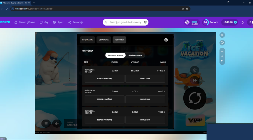Copy link for the 507,50 zł win

coord(145,79)
